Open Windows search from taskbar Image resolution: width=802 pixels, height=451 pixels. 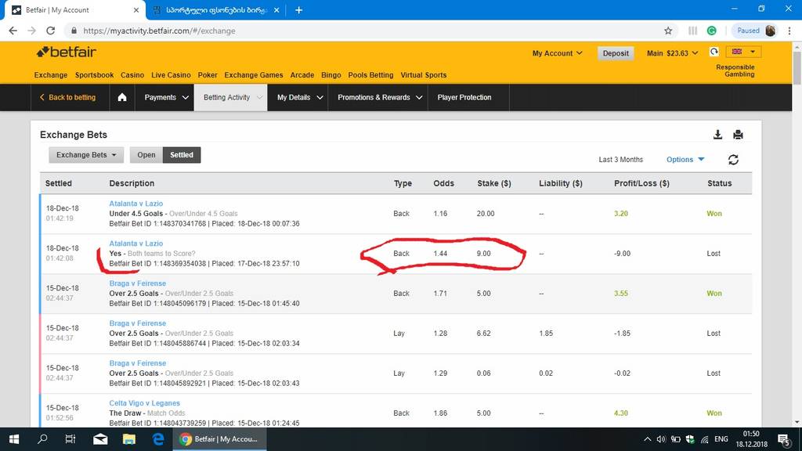[x=42, y=438]
